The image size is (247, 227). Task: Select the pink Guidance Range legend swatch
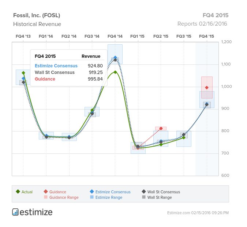pos(46,197)
